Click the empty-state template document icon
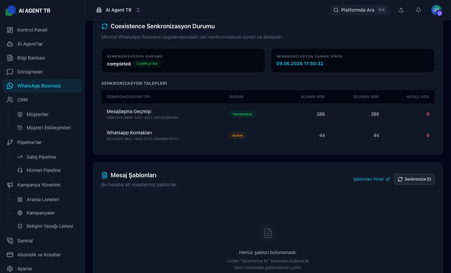 point(268,233)
